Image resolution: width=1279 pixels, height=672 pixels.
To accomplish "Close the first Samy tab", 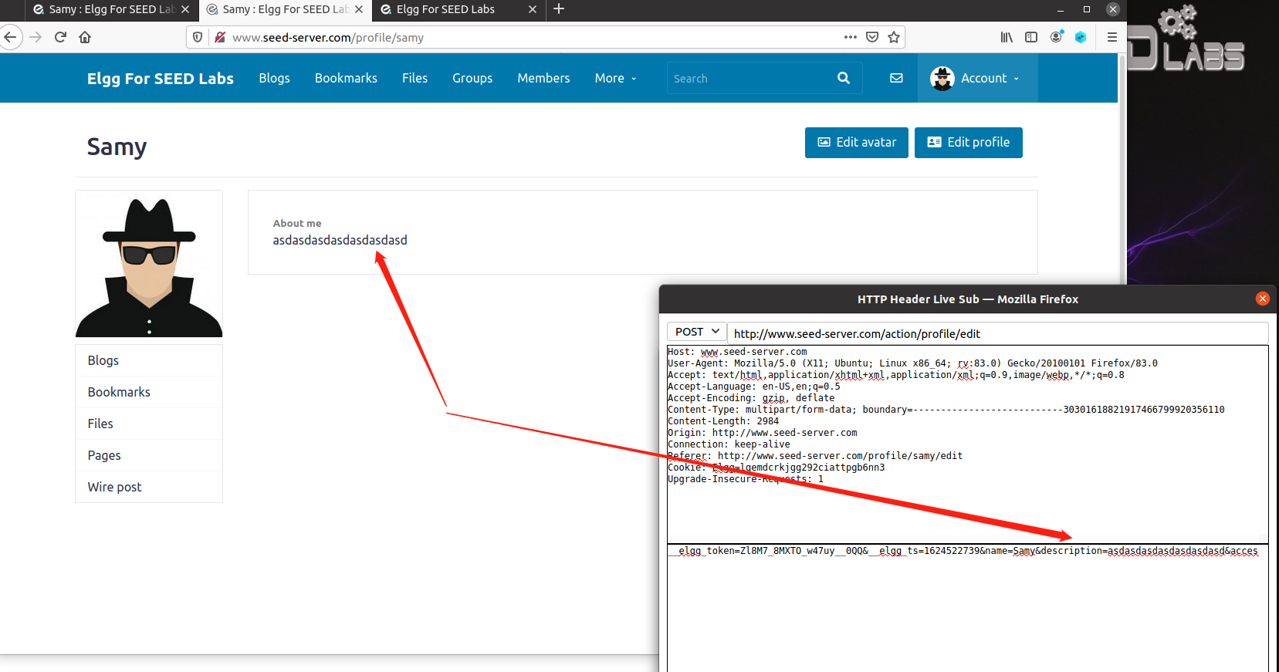I will (x=185, y=9).
